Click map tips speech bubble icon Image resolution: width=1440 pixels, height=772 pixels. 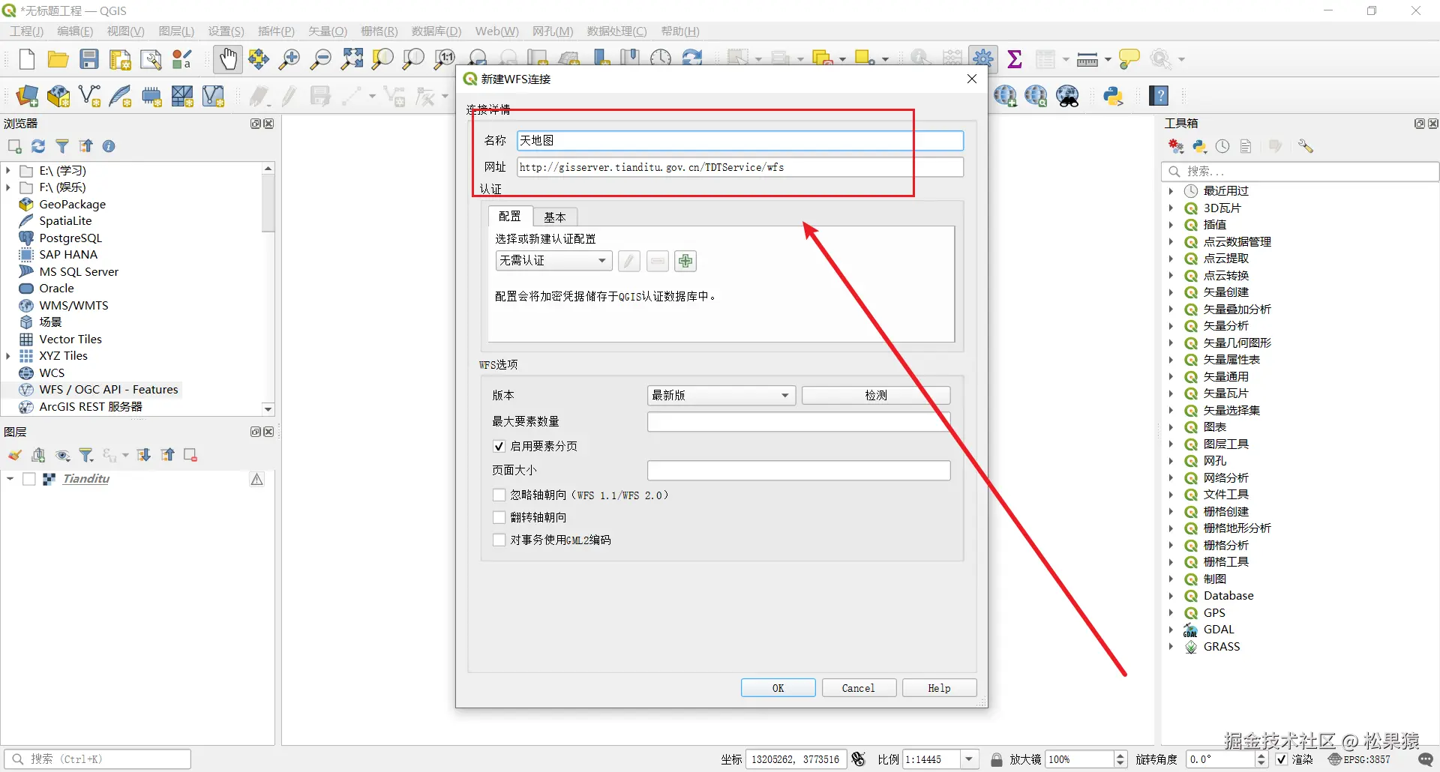1129,58
